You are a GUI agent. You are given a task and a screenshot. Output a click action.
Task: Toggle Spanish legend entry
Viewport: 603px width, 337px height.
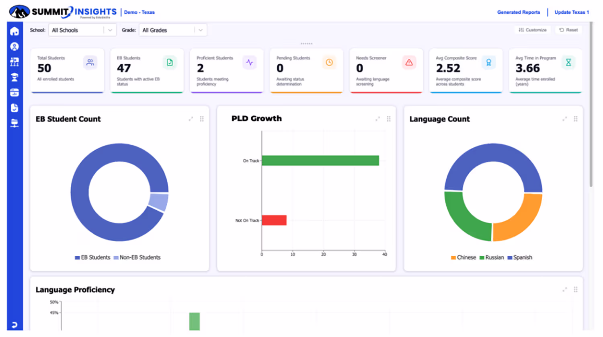(520, 257)
